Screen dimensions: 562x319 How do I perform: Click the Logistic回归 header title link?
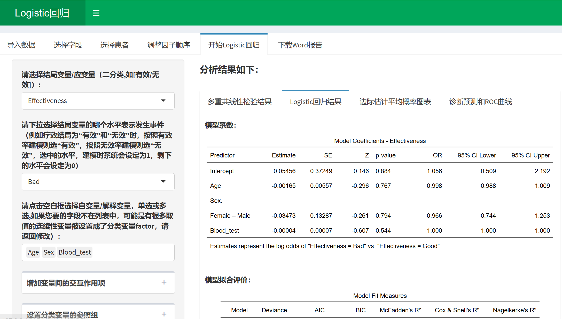click(x=42, y=13)
